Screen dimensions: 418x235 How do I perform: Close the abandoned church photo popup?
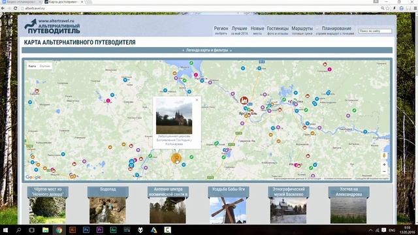point(197,100)
